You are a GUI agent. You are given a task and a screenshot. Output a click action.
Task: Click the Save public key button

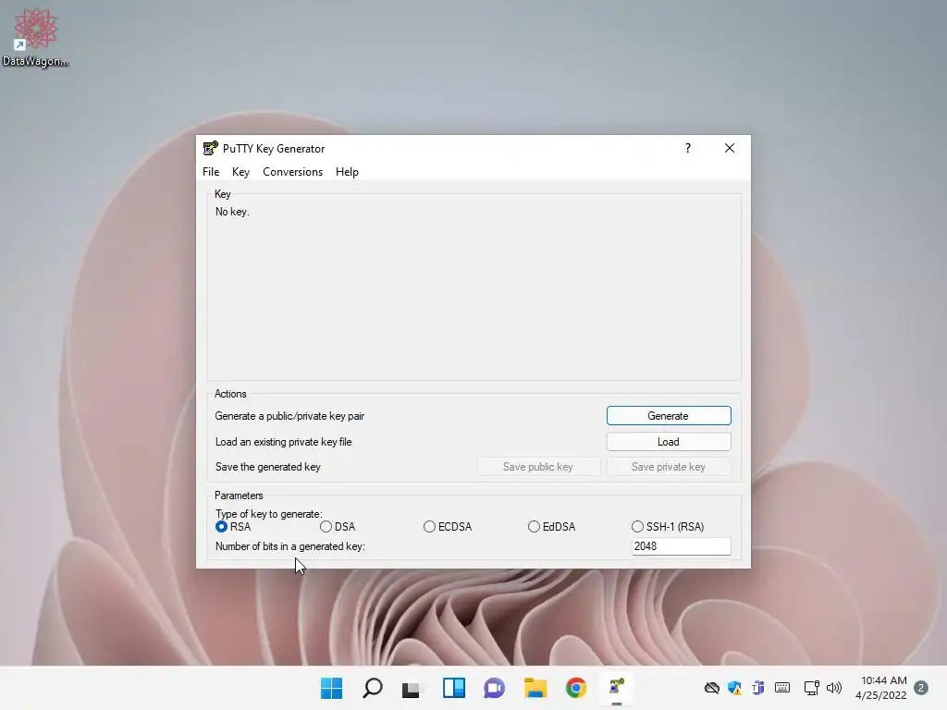(x=538, y=467)
